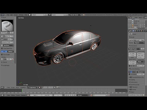The image size is (147, 110).
Task: Open the outliner View menu
Action: (136, 17)
